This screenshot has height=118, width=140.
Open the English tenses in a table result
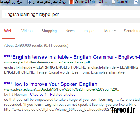[x=76, y=57]
